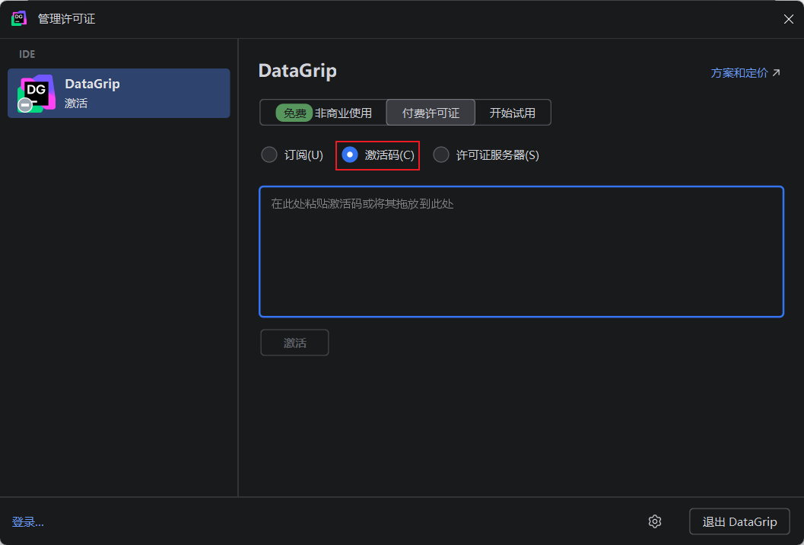Close the 管理许可证 dialog

pos(789,19)
